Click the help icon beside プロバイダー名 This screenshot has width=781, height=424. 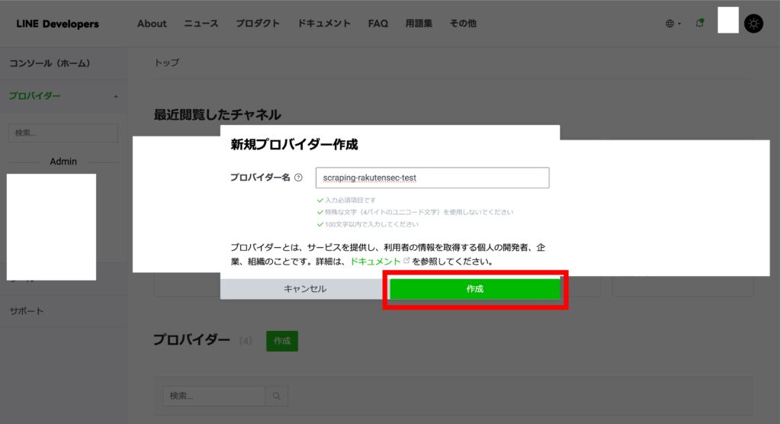298,178
